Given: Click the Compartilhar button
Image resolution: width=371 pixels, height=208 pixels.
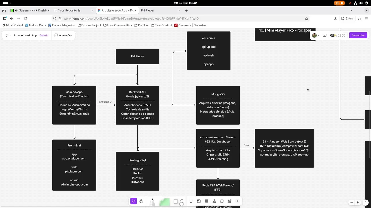Looking at the screenshot, I should (x=358, y=35).
